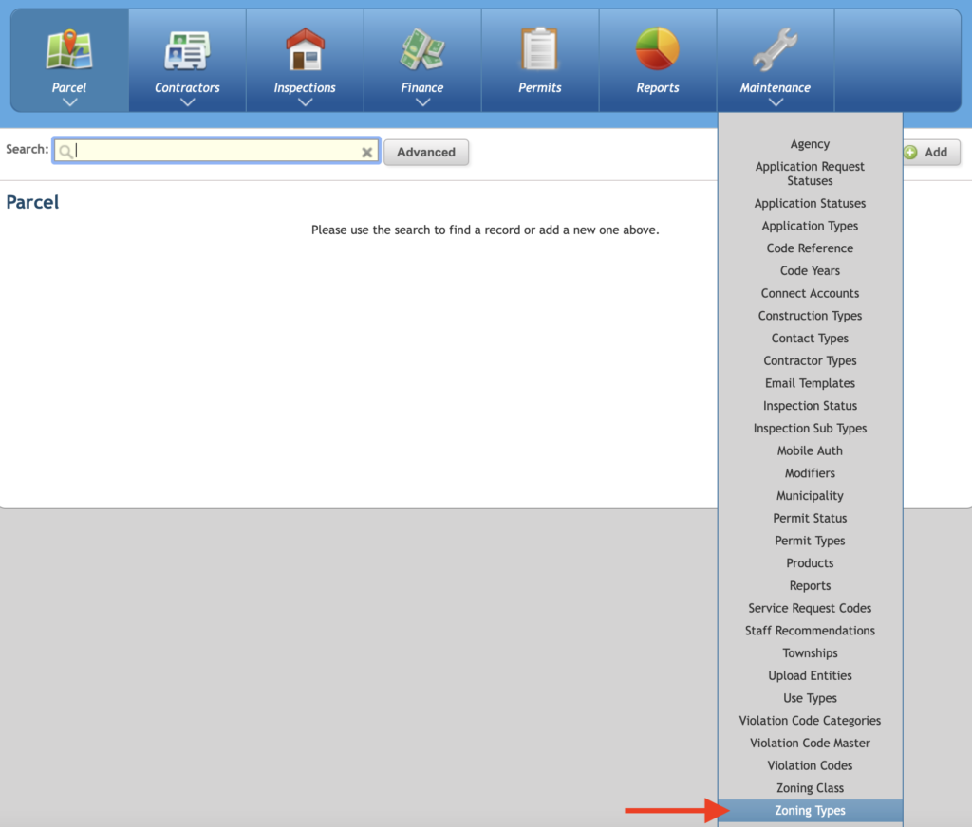This screenshot has height=827, width=972.
Task: Choose Modifiers menu item
Action: pos(810,473)
